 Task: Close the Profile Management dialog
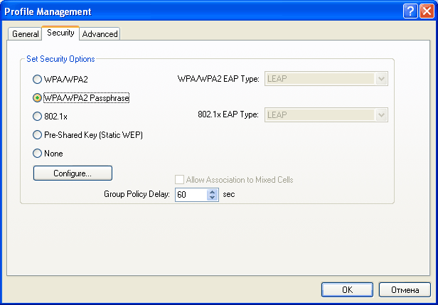(427, 11)
